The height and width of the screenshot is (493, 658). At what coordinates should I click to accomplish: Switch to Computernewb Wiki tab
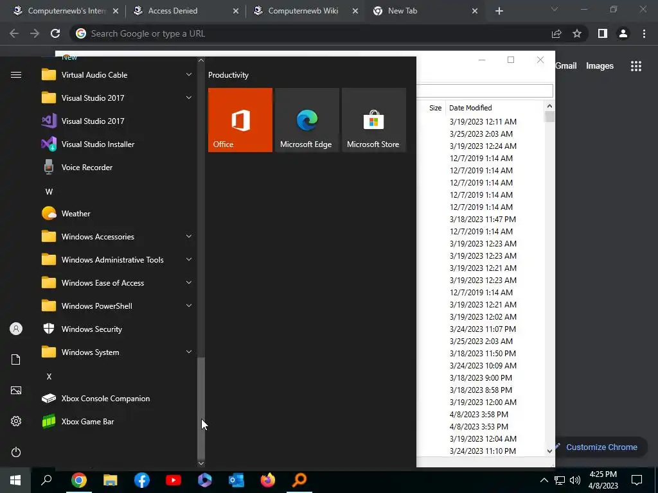pyautogui.click(x=307, y=11)
